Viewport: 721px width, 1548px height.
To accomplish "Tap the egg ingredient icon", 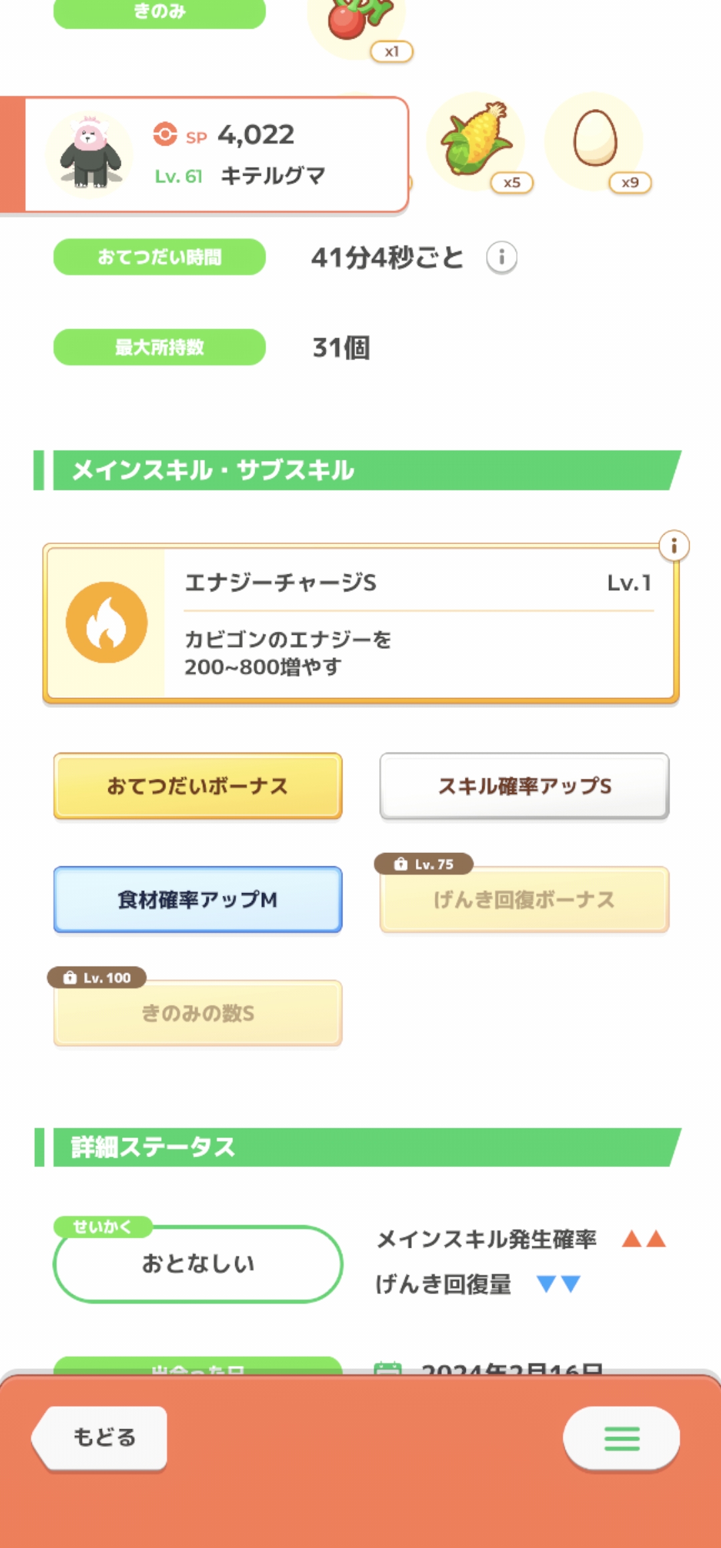I will [x=594, y=139].
